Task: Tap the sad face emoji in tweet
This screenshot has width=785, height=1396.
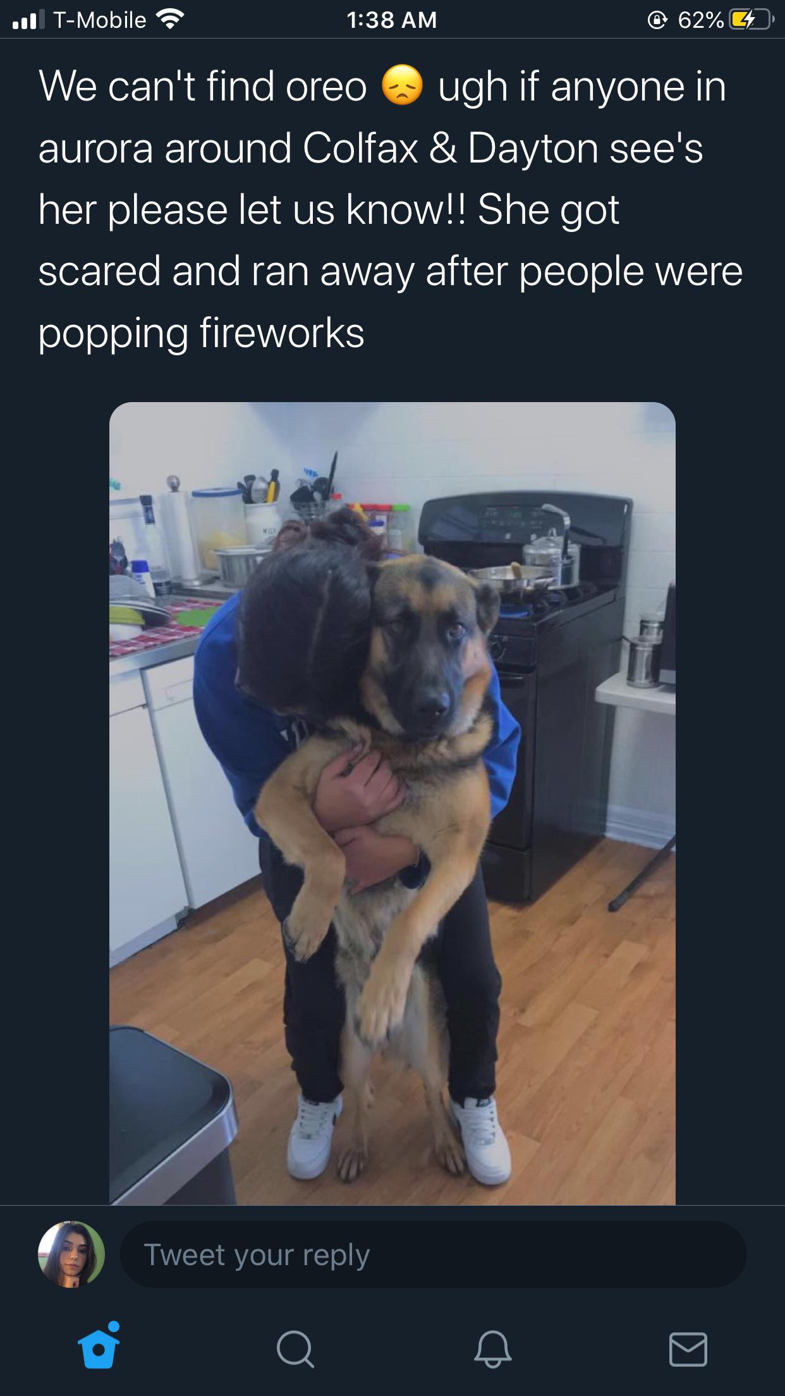Action: point(402,85)
